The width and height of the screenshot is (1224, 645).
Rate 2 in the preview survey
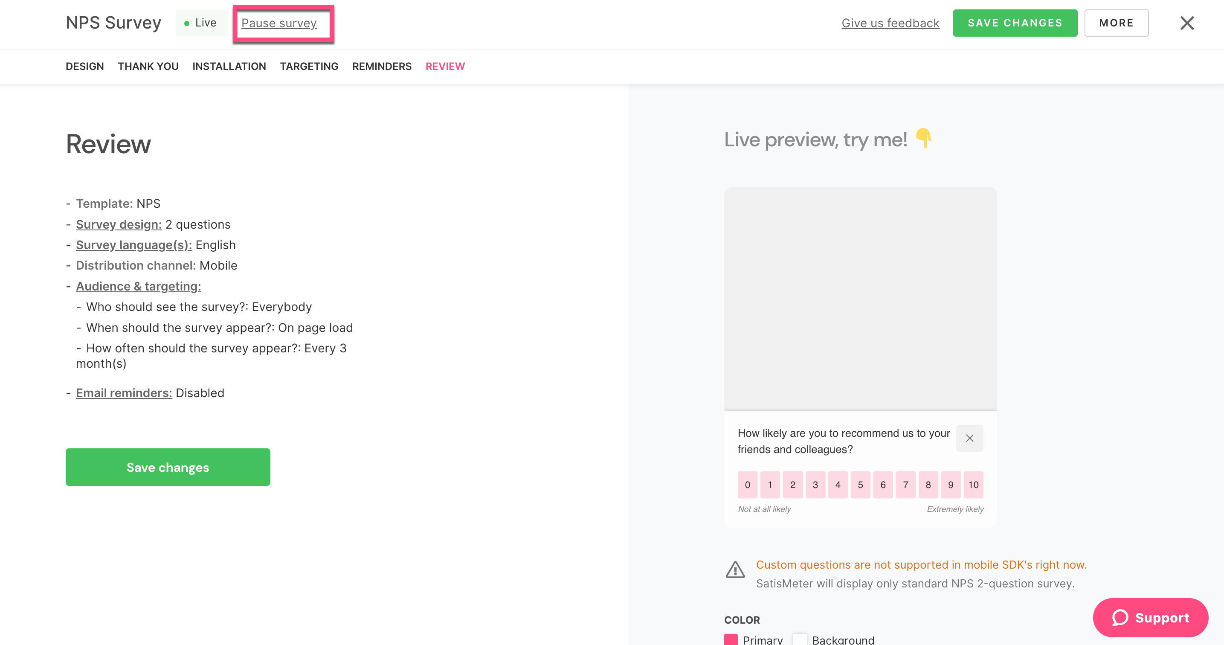[x=792, y=484]
